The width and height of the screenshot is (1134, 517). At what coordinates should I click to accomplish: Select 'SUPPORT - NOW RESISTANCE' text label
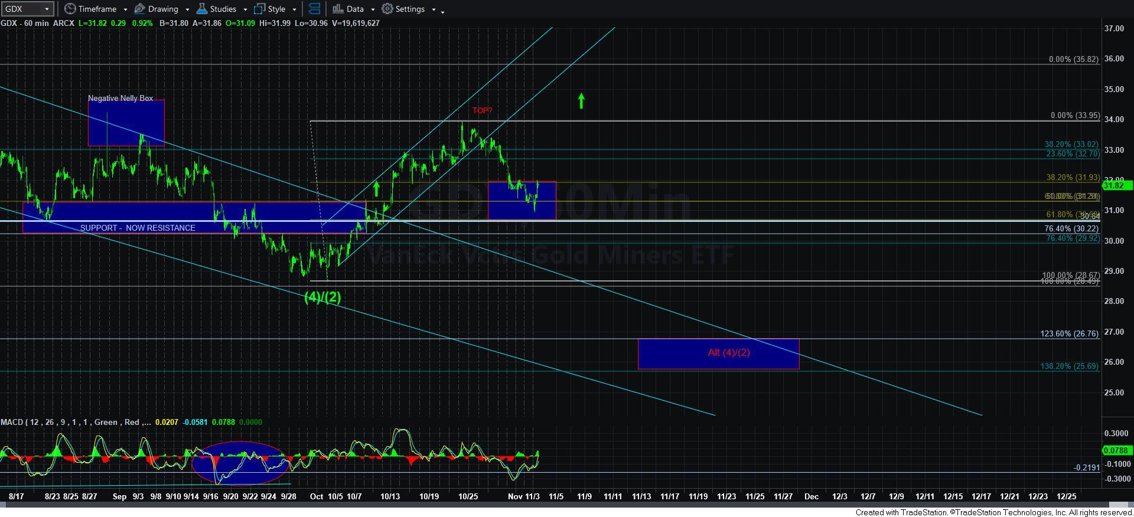click(138, 228)
